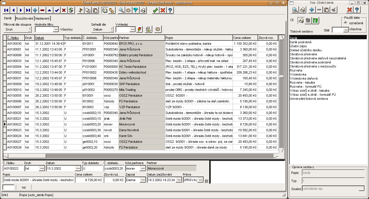This screenshot has width=369, height=199.
Task: Select the 'Obratová předvaha' print report
Action: (x=303, y=54)
